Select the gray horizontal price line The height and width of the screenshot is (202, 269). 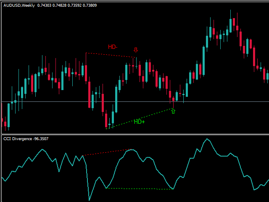(x=135, y=102)
